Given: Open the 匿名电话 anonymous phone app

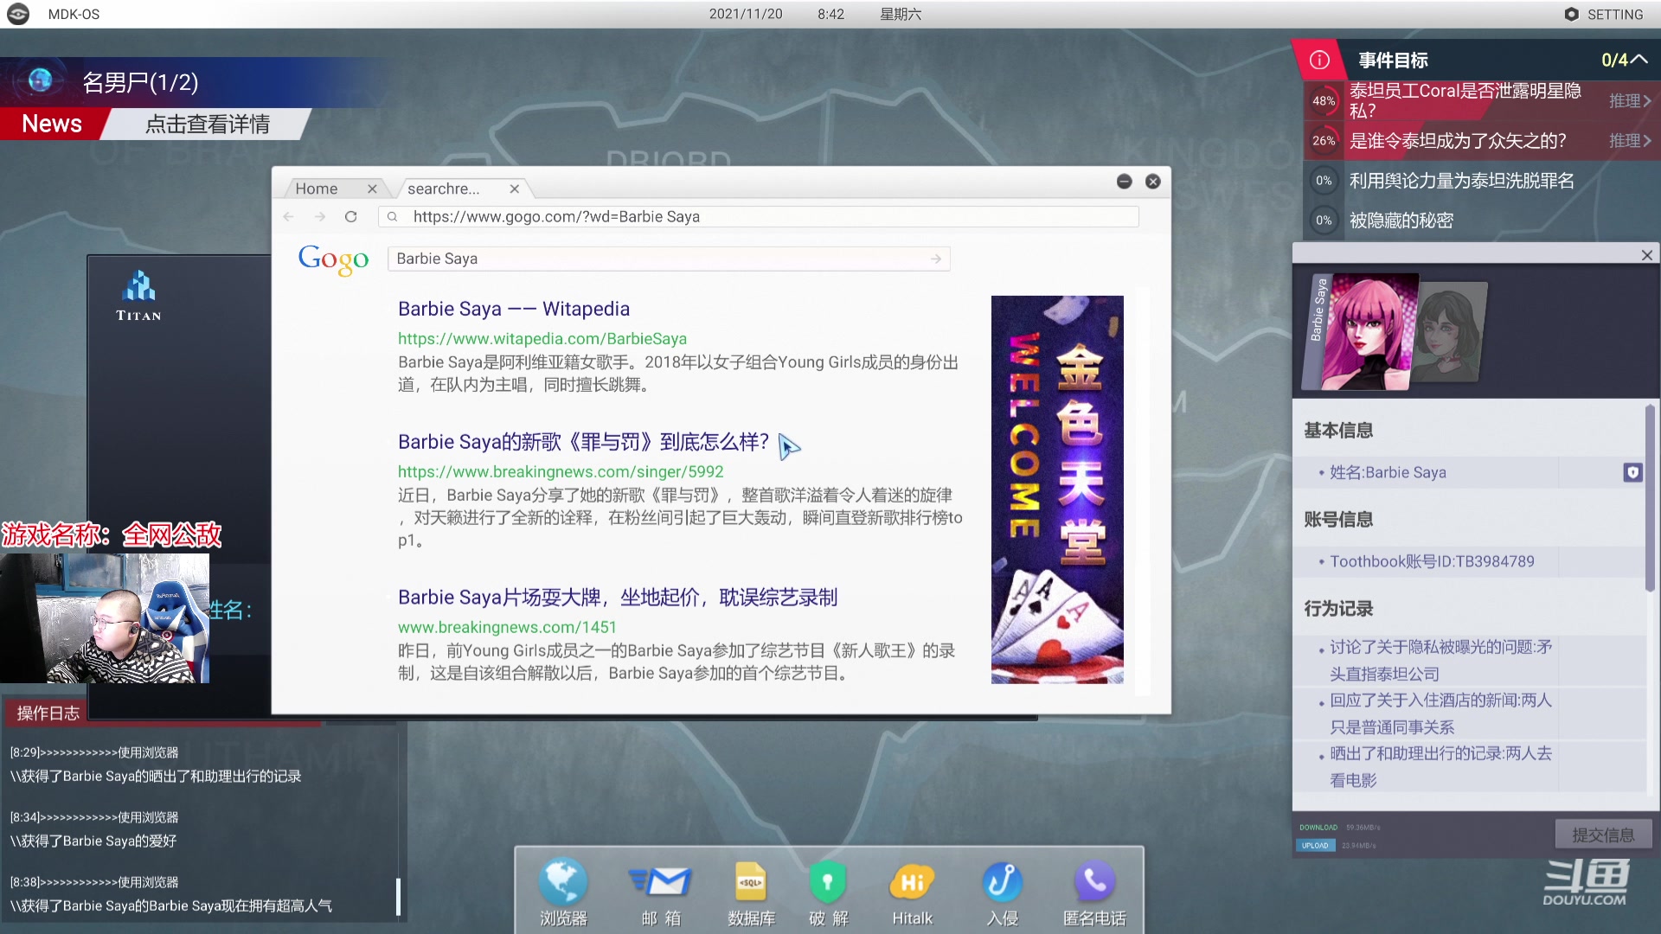Looking at the screenshot, I should (1094, 892).
